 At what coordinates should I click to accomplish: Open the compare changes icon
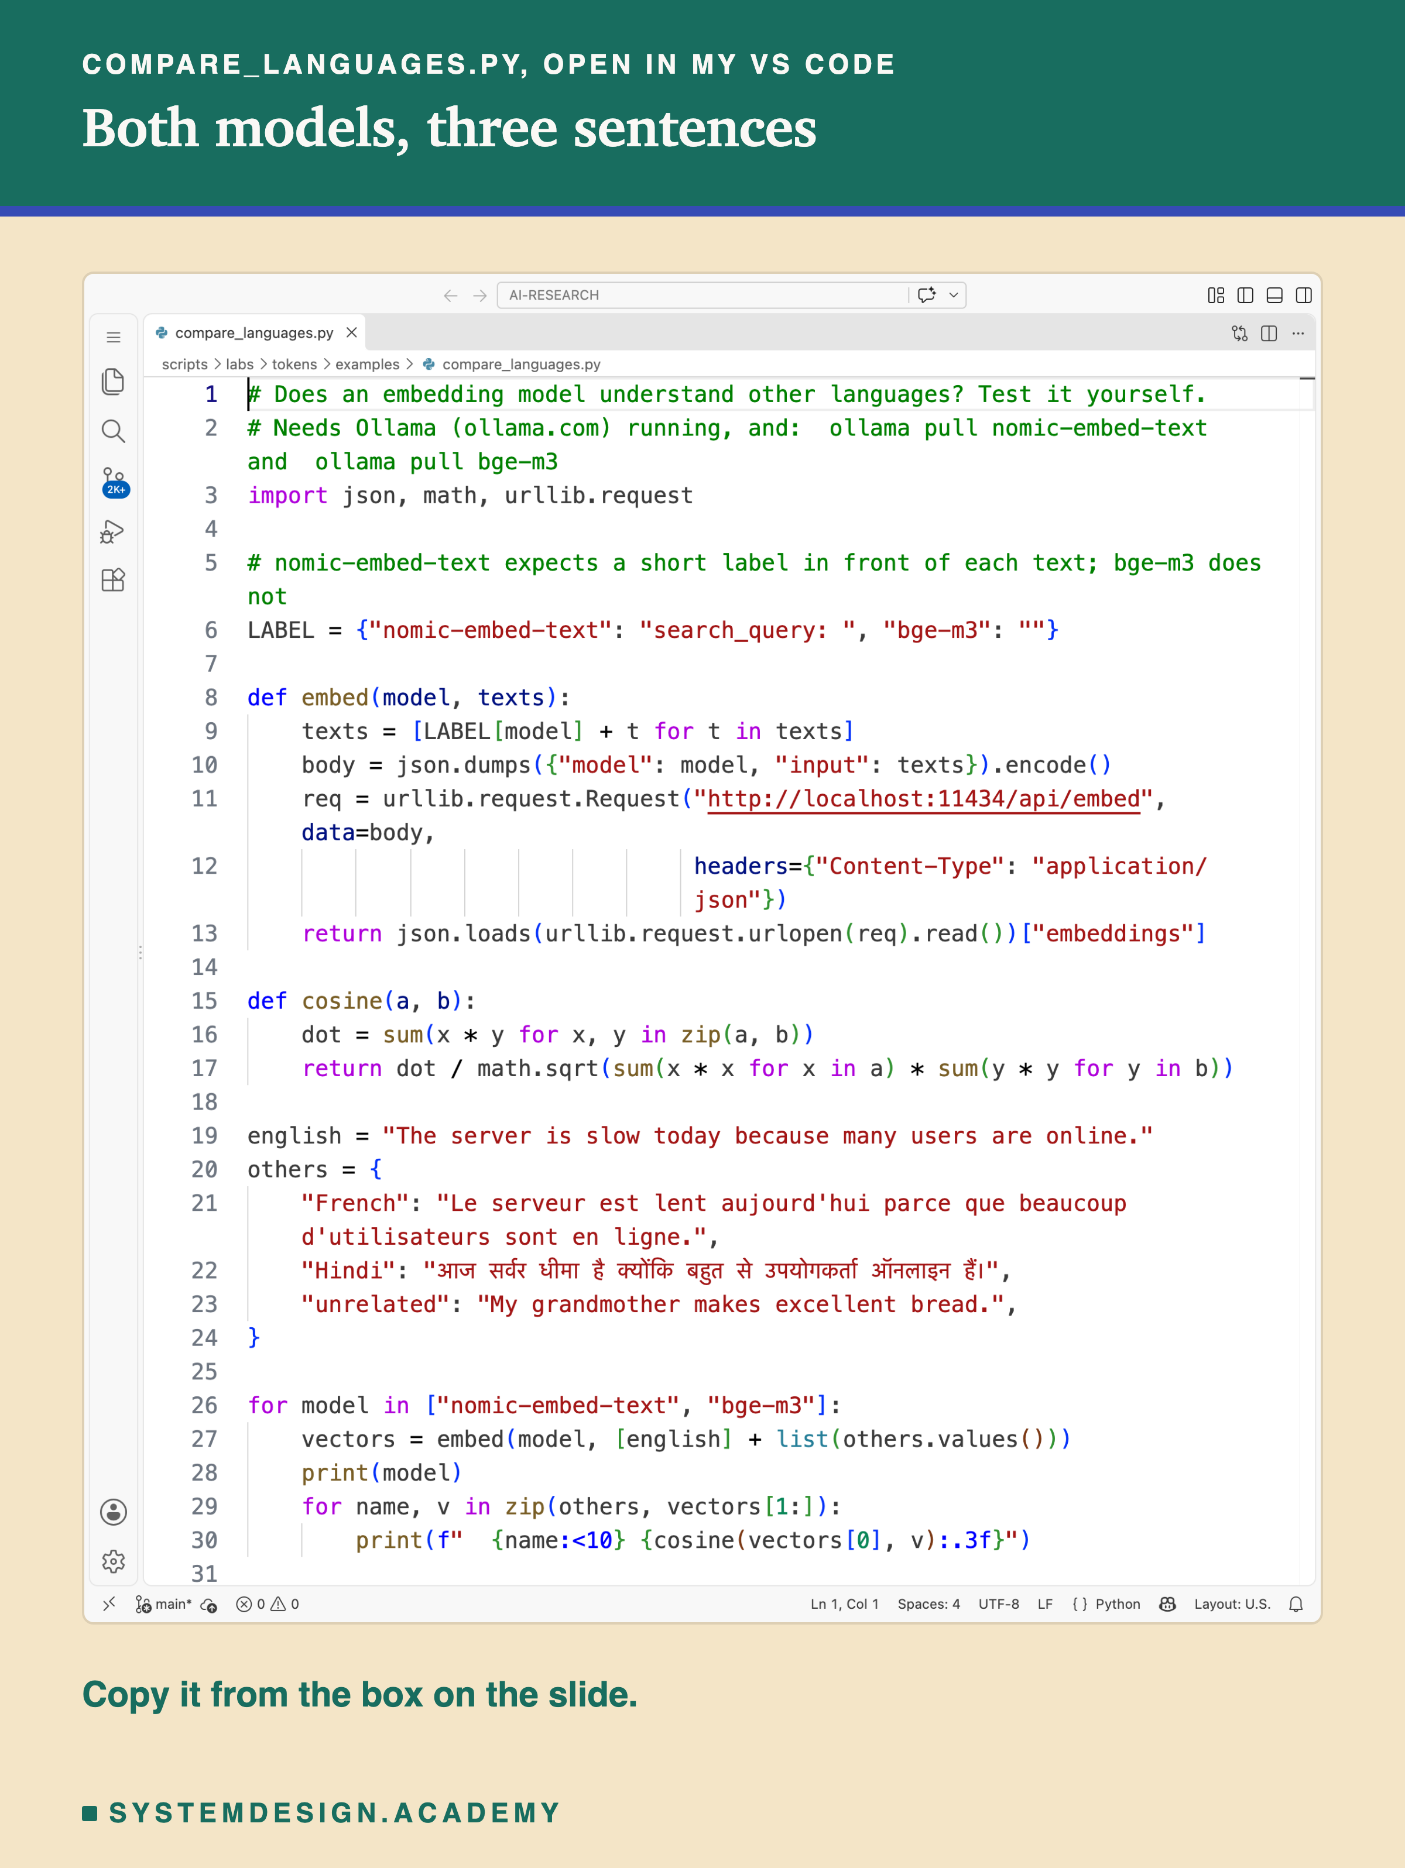(x=1239, y=334)
